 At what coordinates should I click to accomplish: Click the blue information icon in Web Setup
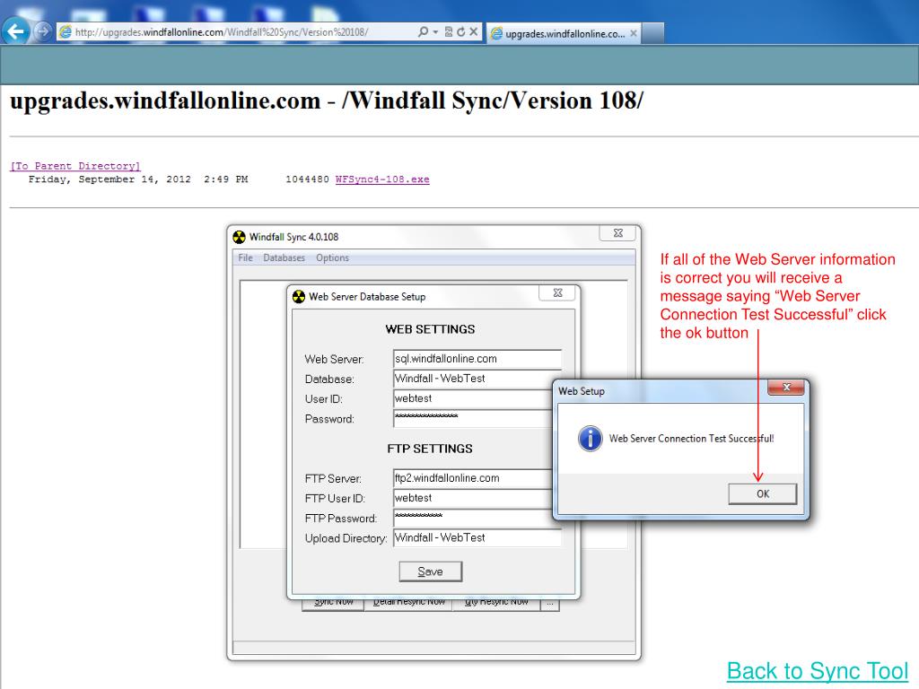coord(591,438)
